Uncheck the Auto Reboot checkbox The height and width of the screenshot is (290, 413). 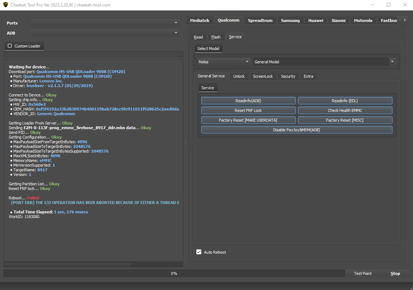click(x=199, y=252)
